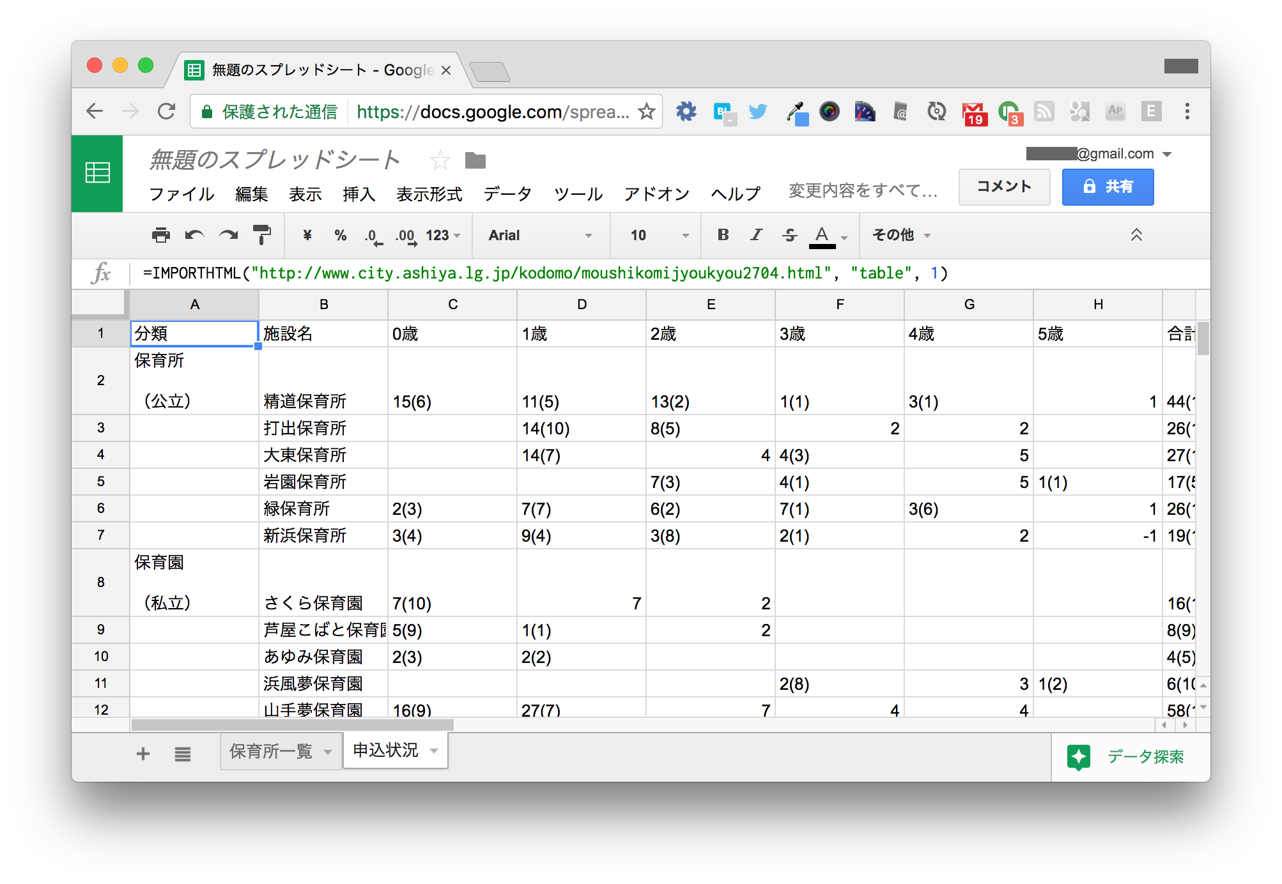Select the paint format tool
Screen dimensions: 1282x884
click(x=261, y=236)
